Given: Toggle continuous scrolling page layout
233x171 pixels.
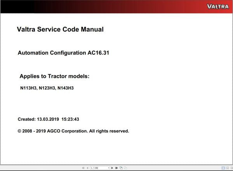Looking at the screenshot, I should (x=227, y=168).
